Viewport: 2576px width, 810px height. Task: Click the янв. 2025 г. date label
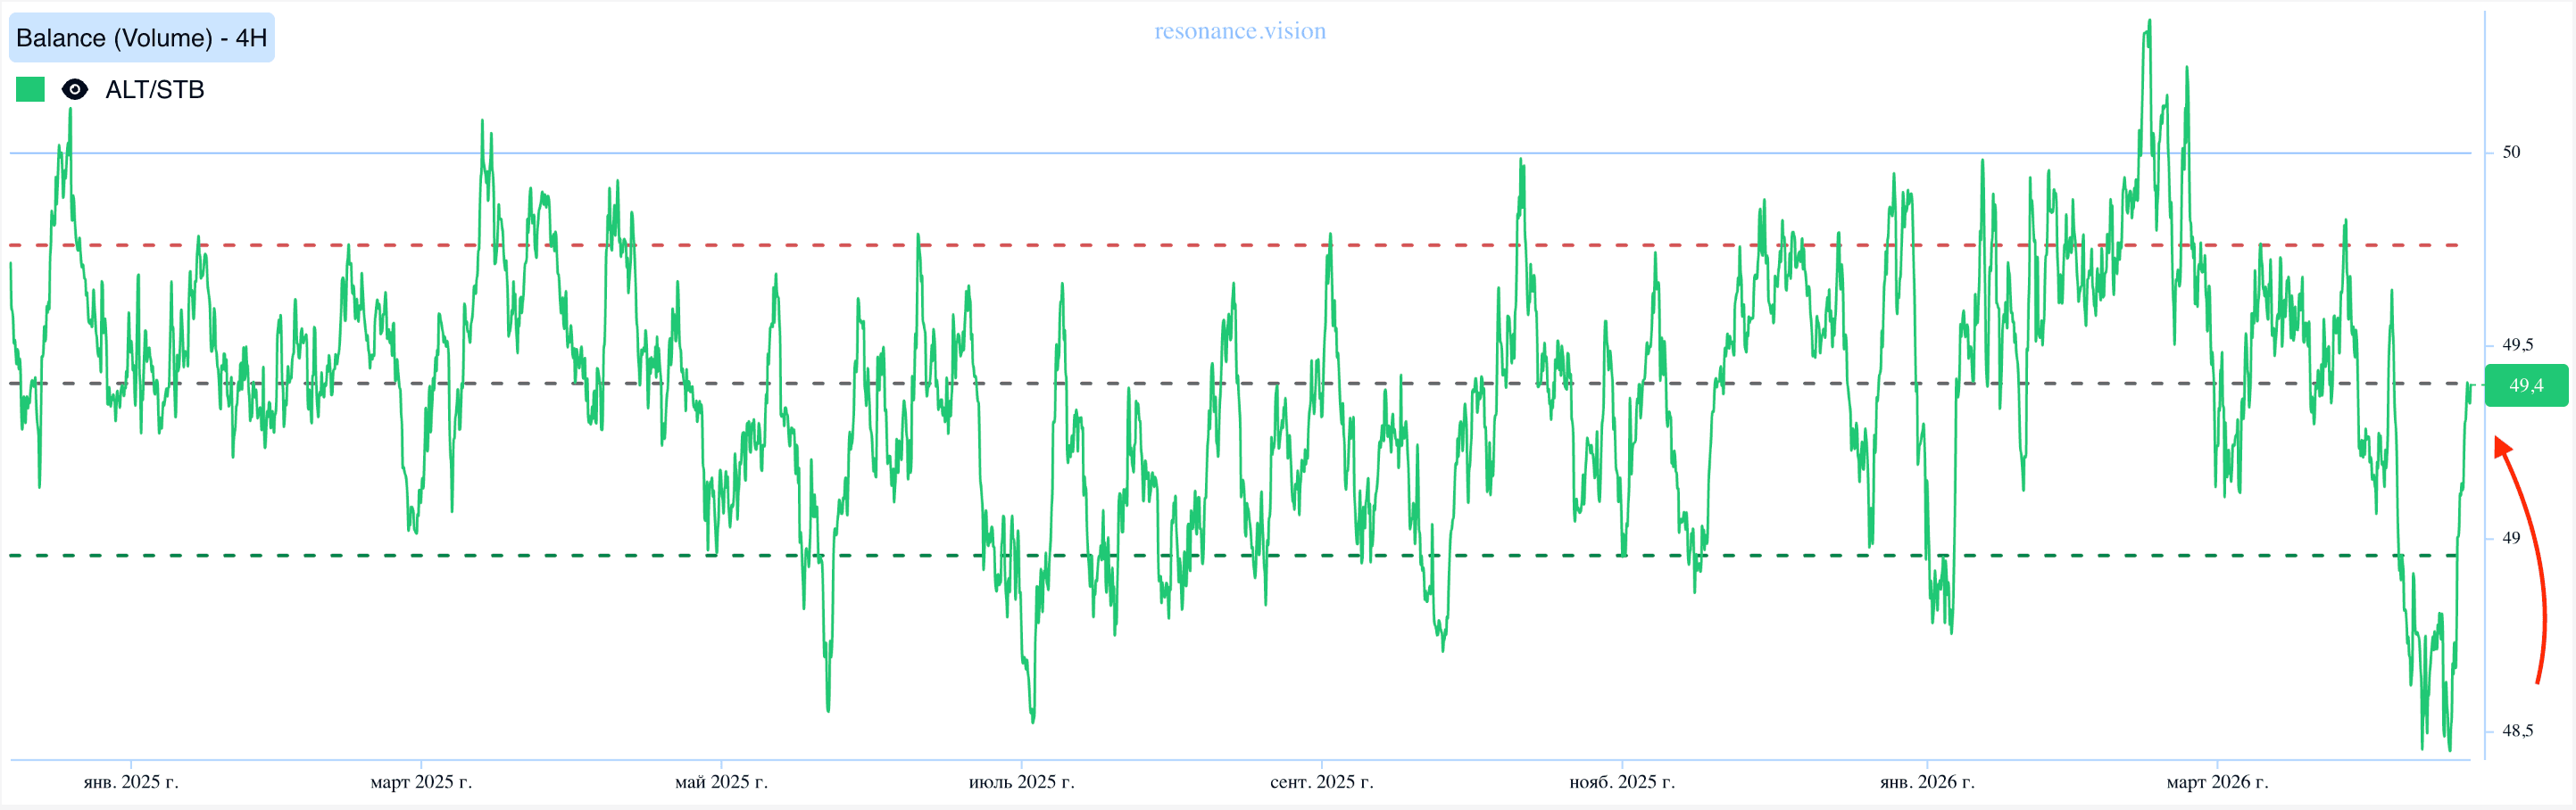(131, 782)
